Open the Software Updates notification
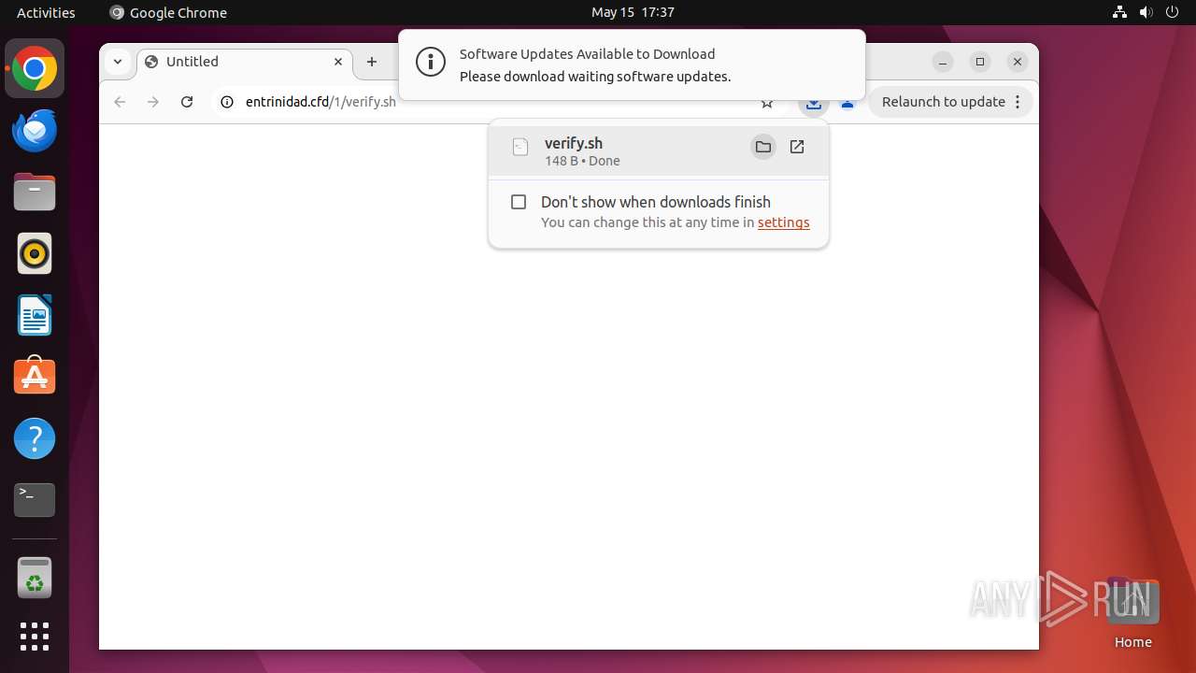1196x673 pixels. (x=632, y=64)
